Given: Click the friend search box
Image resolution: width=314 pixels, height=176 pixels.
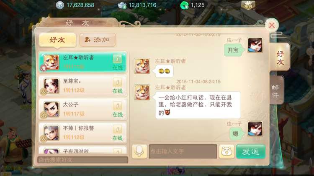Looking at the screenshot, I should click(83, 160).
